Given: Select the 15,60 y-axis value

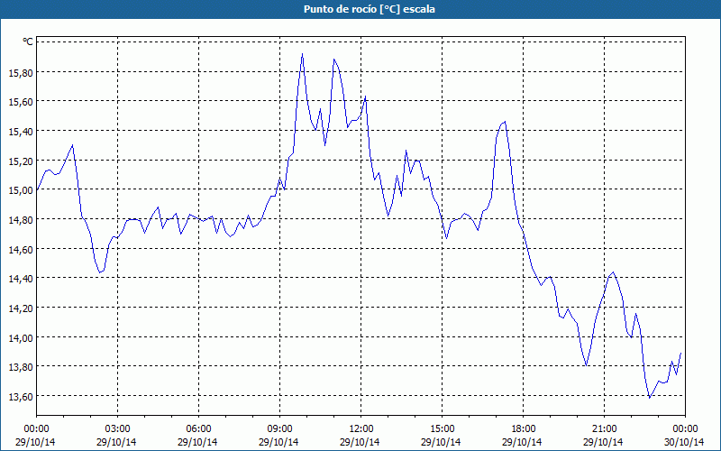Looking at the screenshot, I should coord(21,102).
